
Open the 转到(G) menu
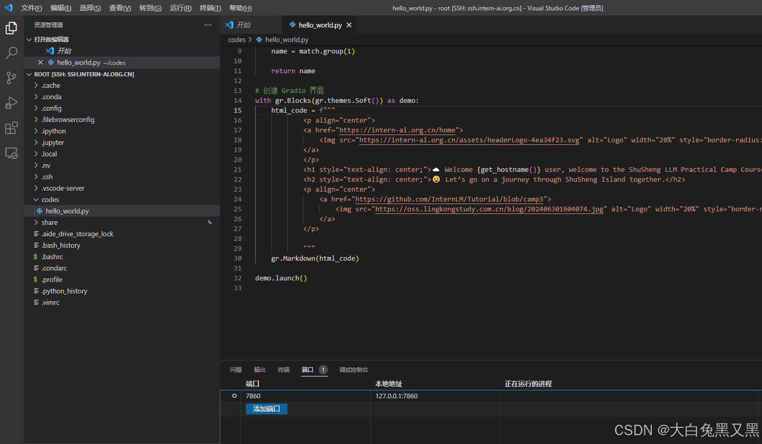tap(150, 8)
